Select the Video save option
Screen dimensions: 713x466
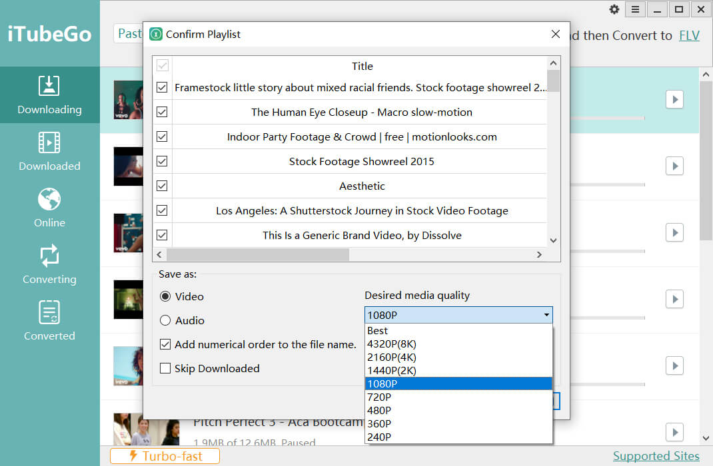click(x=182, y=297)
